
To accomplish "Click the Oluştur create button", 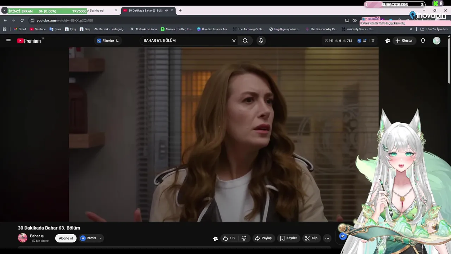I will 404,41.
